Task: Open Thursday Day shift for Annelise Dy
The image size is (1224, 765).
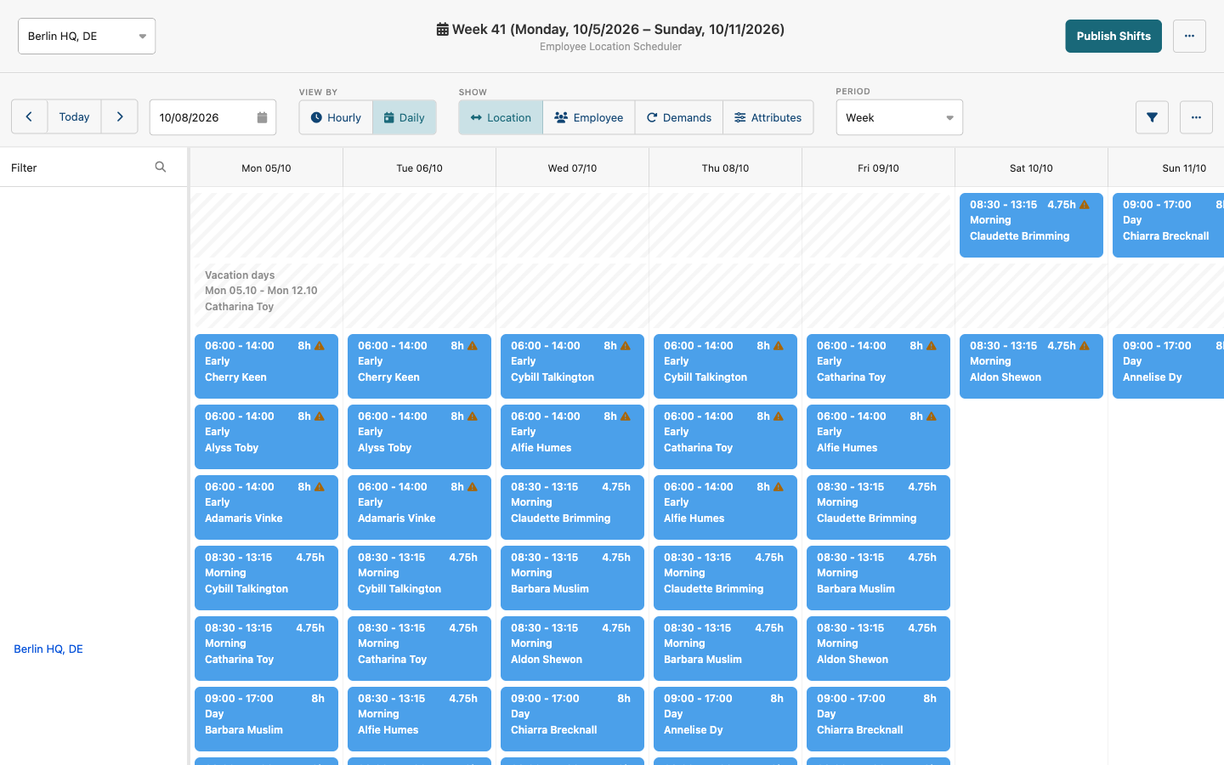Action: click(725, 718)
